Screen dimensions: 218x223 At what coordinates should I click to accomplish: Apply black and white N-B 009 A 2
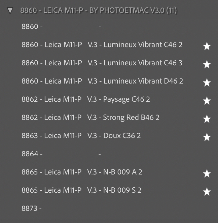pyautogui.click(x=82, y=172)
